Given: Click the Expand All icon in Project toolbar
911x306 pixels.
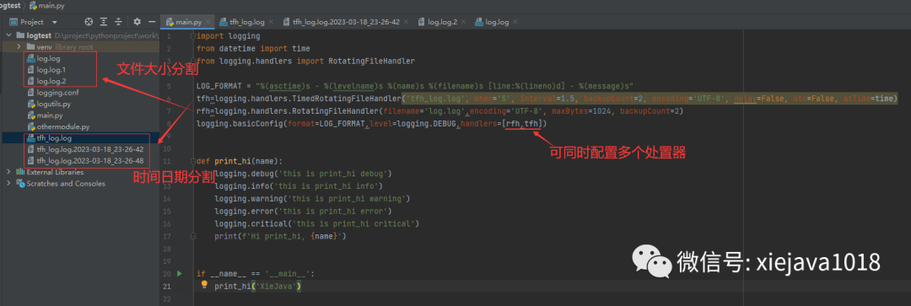Looking at the screenshot, I should (104, 22).
